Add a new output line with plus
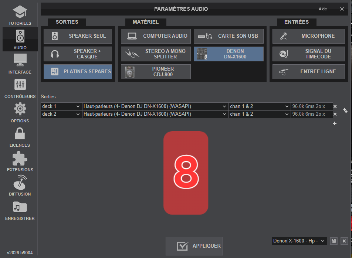 click(x=335, y=123)
